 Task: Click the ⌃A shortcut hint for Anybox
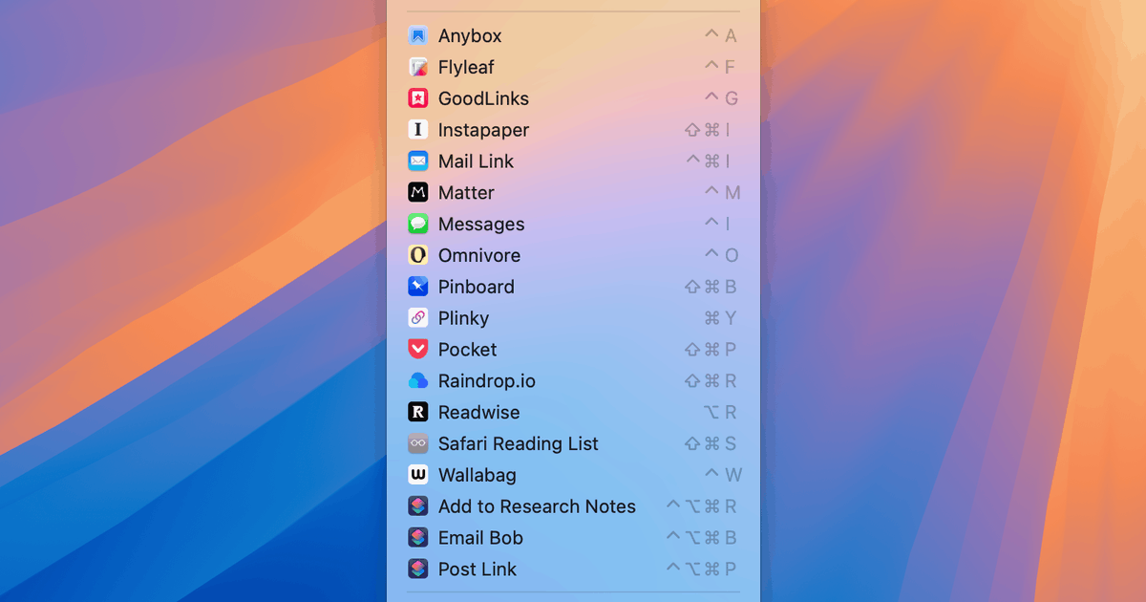tap(721, 36)
